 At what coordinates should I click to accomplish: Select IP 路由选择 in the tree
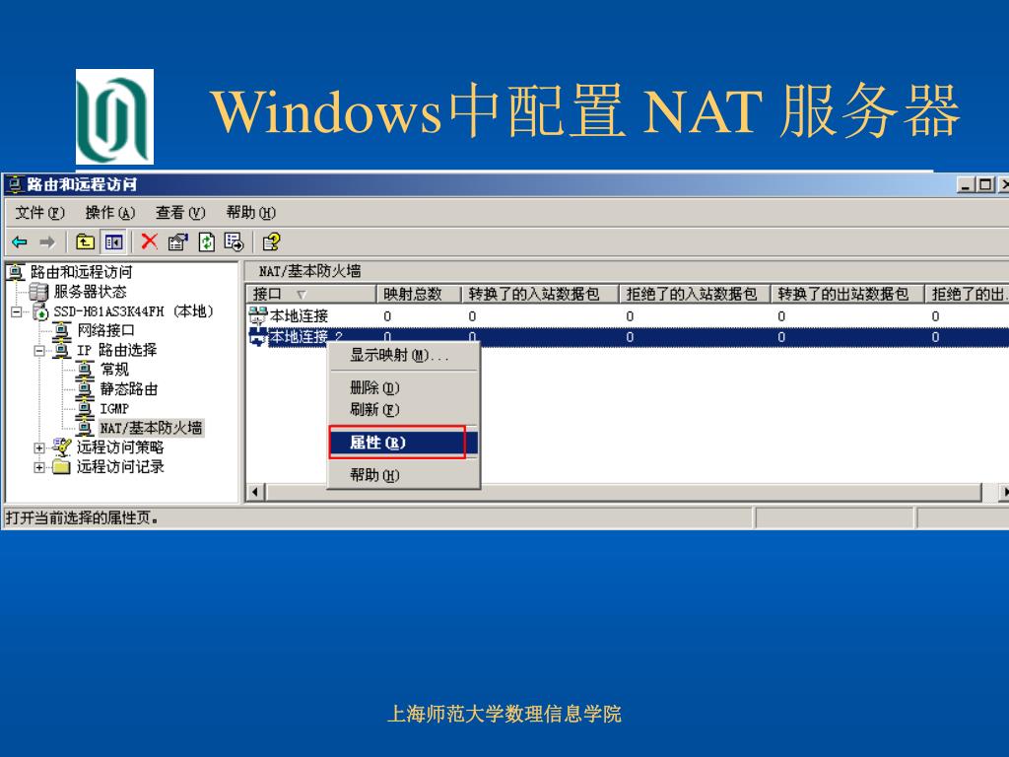coord(116,350)
